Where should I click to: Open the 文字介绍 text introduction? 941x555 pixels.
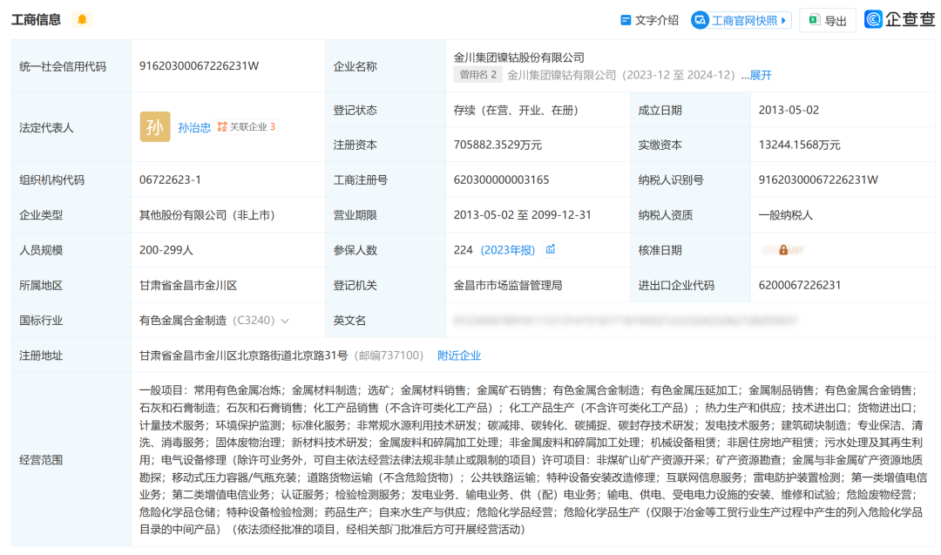click(x=649, y=20)
